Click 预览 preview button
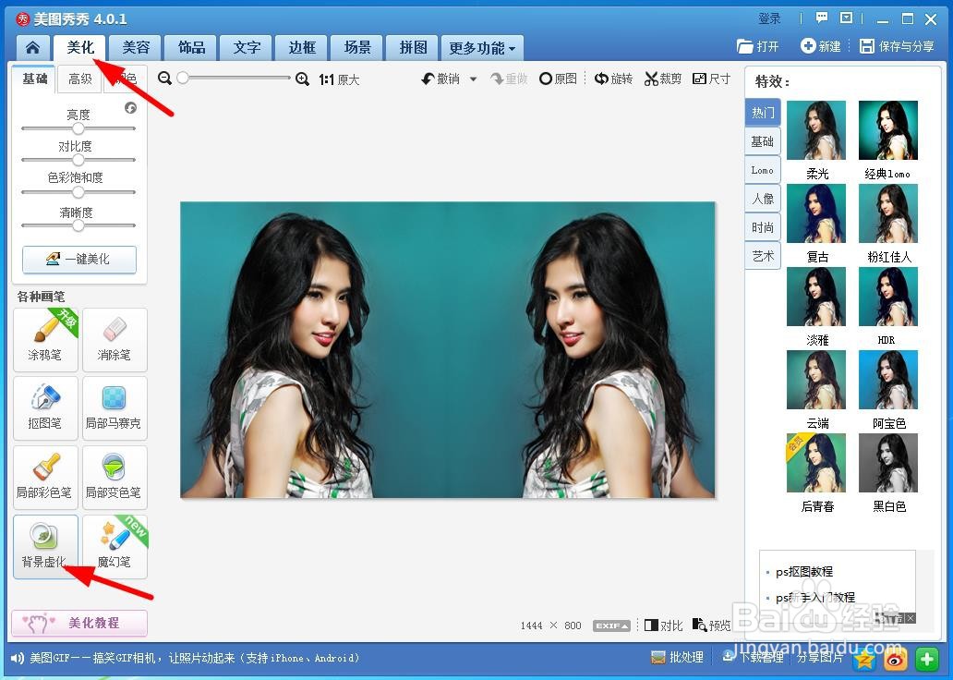The width and height of the screenshot is (953, 680). [712, 625]
